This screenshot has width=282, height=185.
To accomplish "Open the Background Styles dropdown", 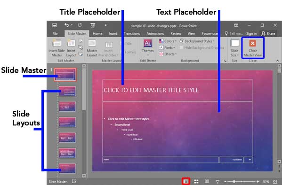I will click(197, 41).
